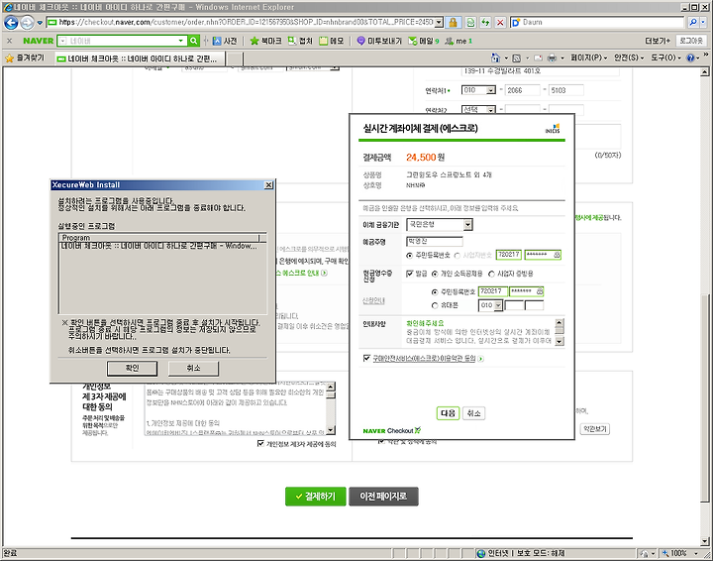Open 사전 dictionary in Naver toolbar
The height and width of the screenshot is (561, 713).
225,41
